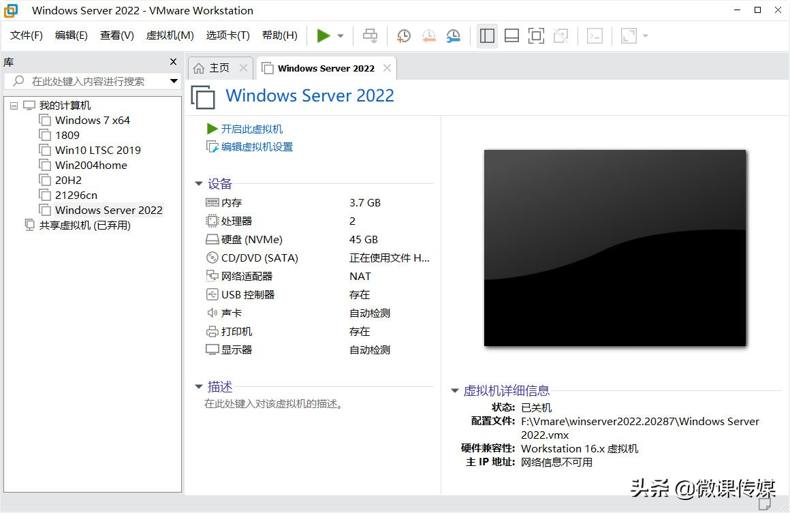Open the USB 控制器 device setting
This screenshot has height=513, width=790.
(247, 294)
